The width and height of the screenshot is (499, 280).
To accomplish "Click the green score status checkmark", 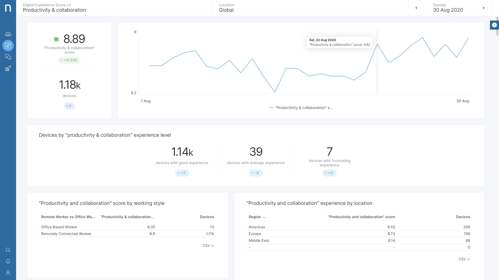I will 56,39.
